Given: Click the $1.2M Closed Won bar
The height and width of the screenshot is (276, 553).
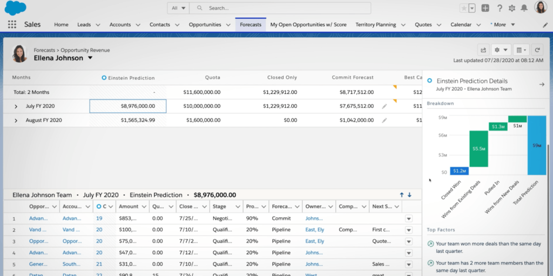Looking at the screenshot, I should (459, 171).
